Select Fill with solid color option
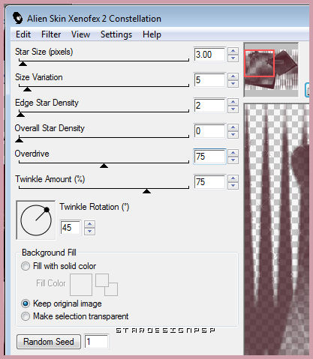 click(x=26, y=266)
